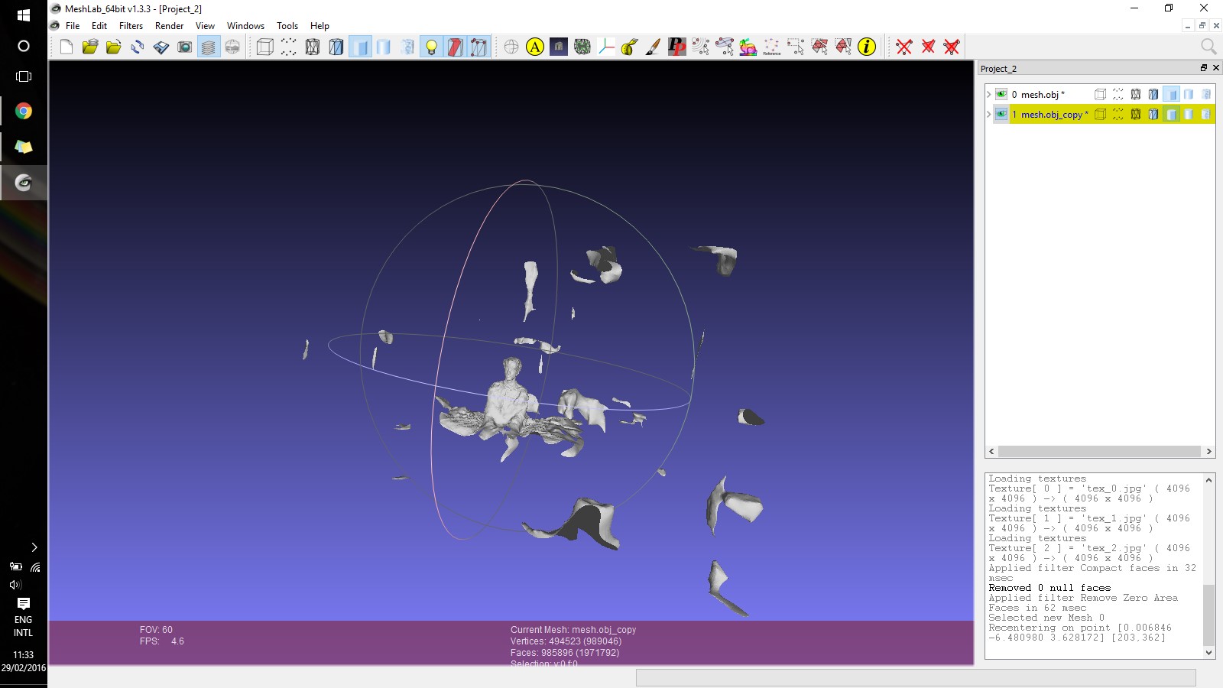Click the raster globe view icon
Screen dimensions: 1223x688
click(232, 47)
